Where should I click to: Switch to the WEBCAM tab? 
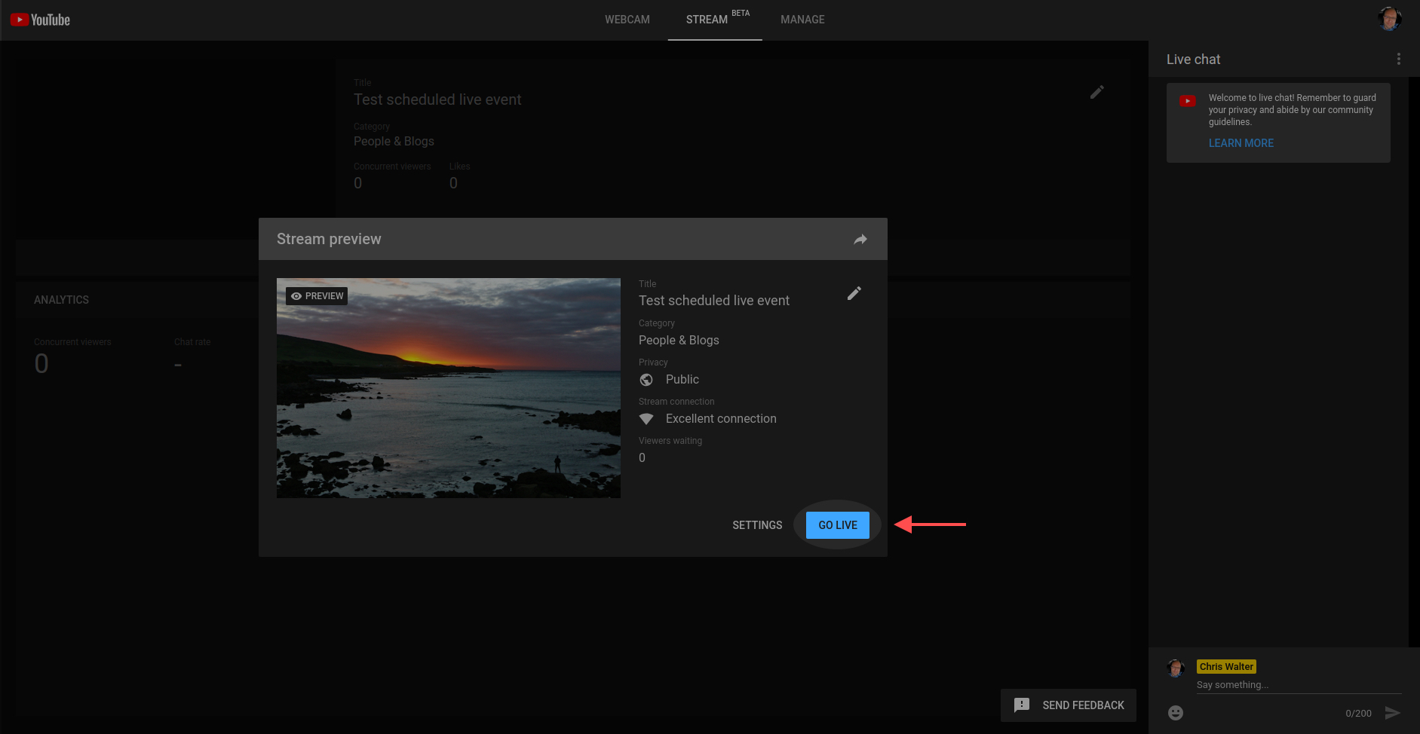(x=627, y=20)
